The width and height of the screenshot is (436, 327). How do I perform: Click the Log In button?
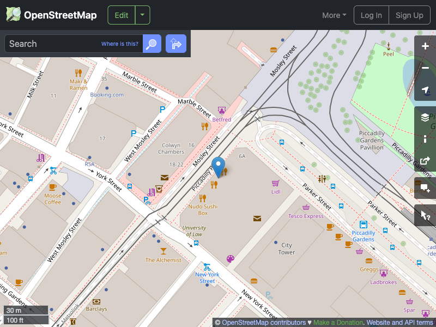[371, 15]
